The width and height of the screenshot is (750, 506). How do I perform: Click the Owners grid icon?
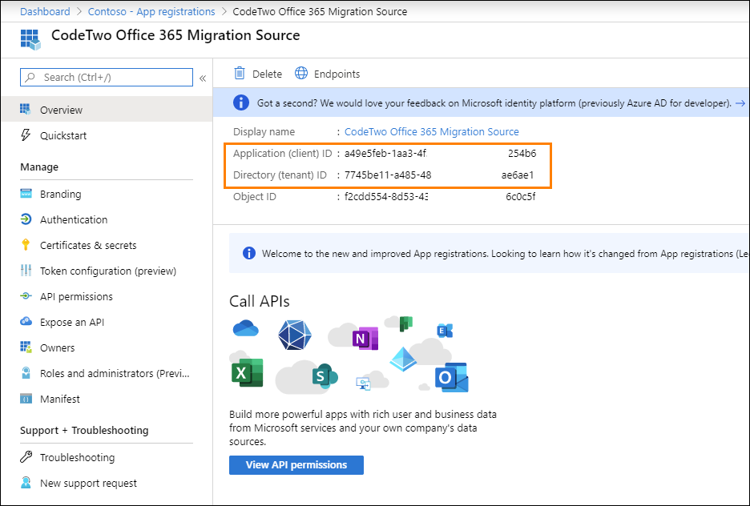[26, 347]
